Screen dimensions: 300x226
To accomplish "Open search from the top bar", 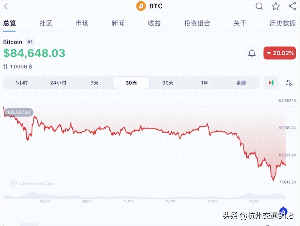I will [x=259, y=6].
